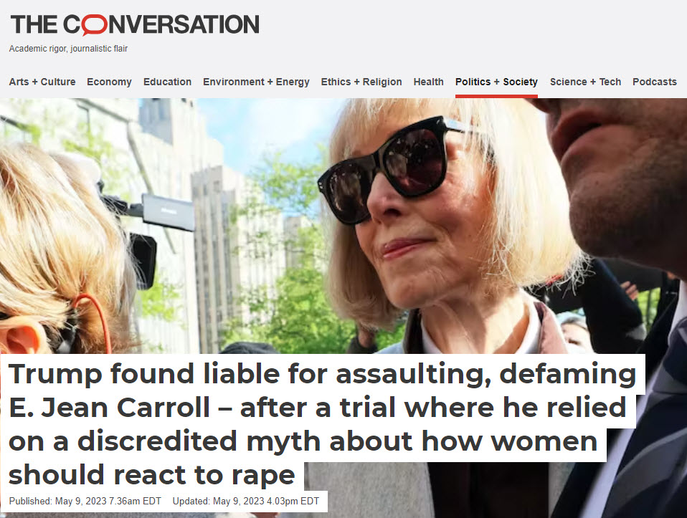Click the red speech bubble in logo
The height and width of the screenshot is (518, 687).
pos(94,25)
